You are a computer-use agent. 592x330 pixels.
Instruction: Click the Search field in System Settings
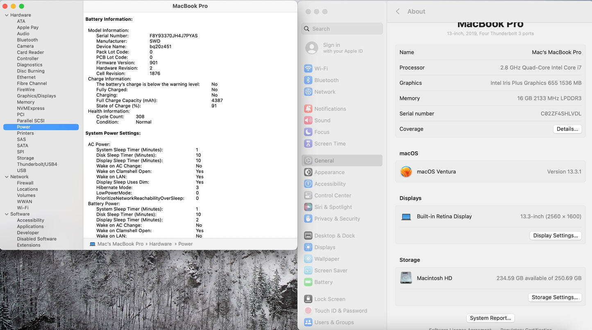(x=342, y=29)
